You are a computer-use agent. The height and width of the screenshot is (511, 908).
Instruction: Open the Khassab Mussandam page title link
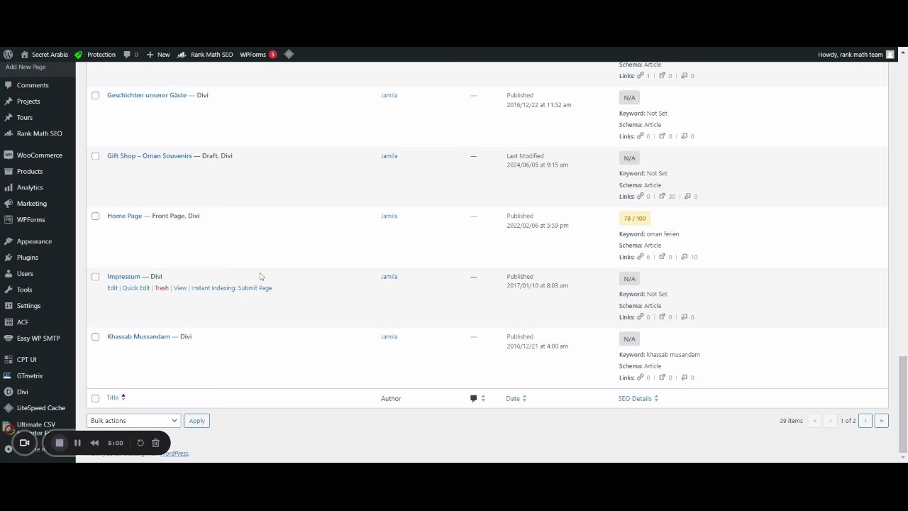tap(138, 336)
